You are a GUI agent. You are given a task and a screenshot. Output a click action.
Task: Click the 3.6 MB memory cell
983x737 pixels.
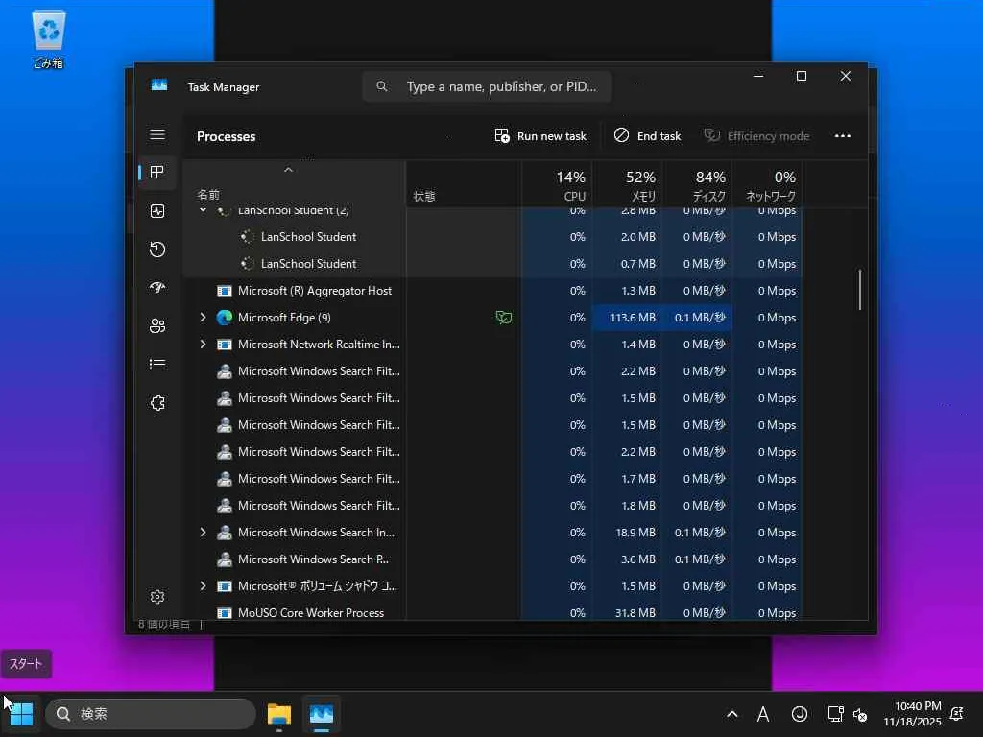628,559
